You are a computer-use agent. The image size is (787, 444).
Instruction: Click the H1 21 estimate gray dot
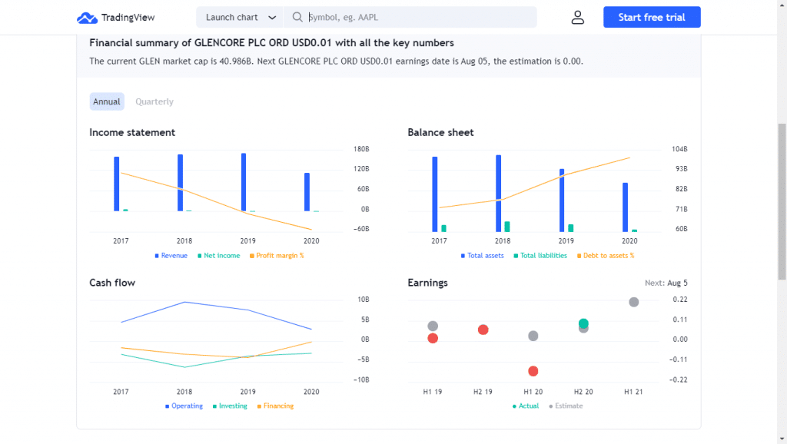[x=634, y=302]
